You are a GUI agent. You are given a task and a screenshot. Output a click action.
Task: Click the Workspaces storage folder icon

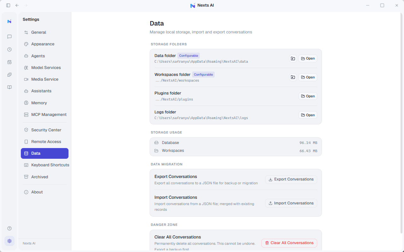tap(156, 151)
